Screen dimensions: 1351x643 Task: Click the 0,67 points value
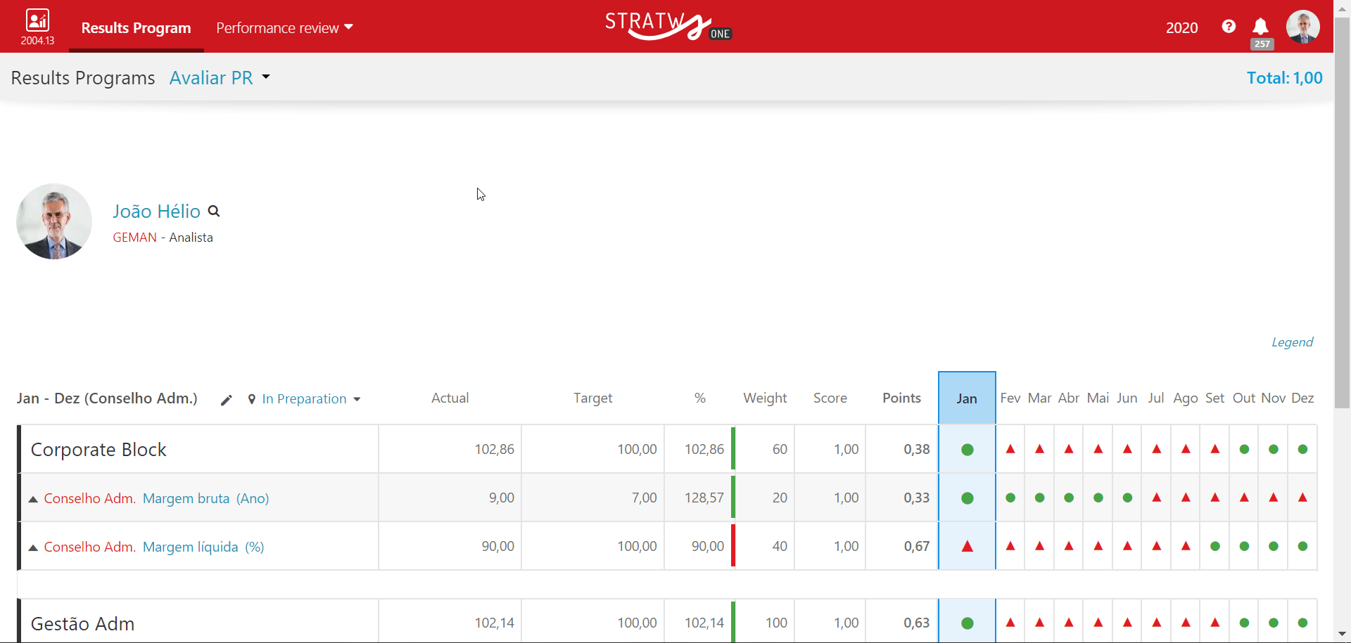pyautogui.click(x=917, y=546)
